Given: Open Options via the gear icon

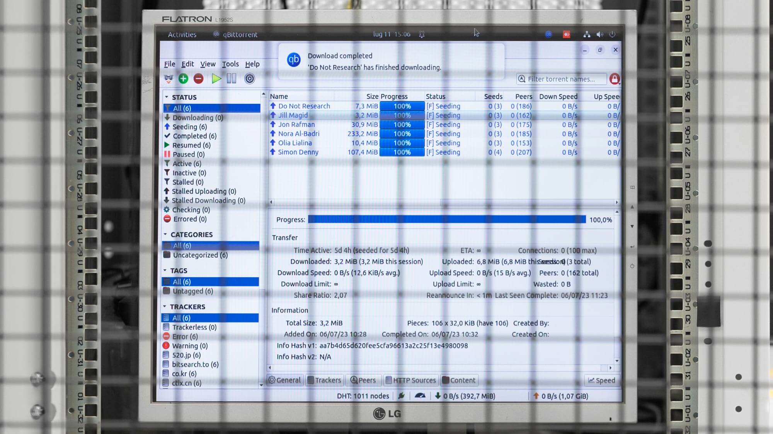Looking at the screenshot, I should [250, 79].
